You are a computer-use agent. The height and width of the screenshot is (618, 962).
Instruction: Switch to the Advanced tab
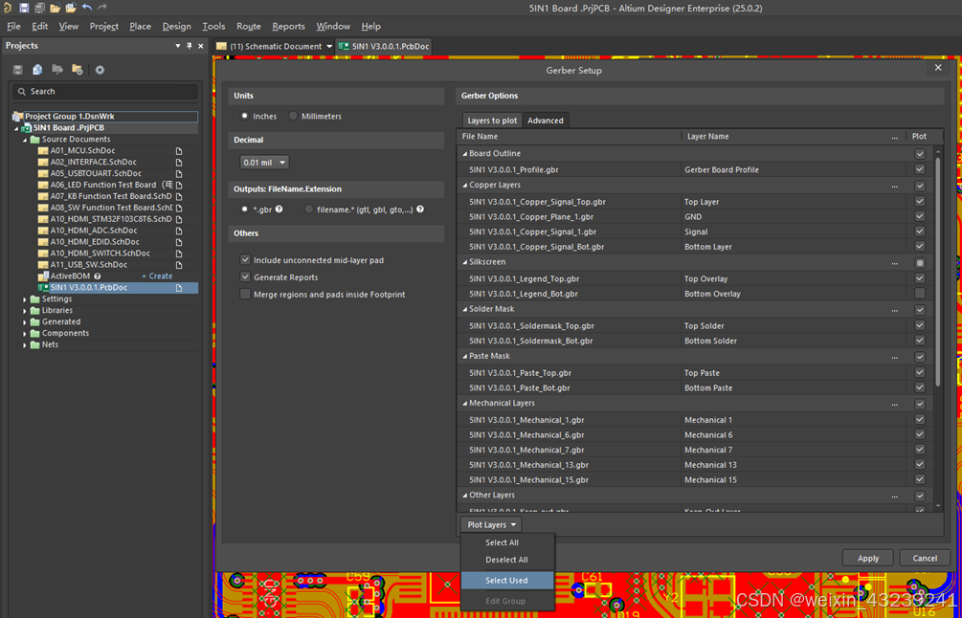(x=546, y=121)
